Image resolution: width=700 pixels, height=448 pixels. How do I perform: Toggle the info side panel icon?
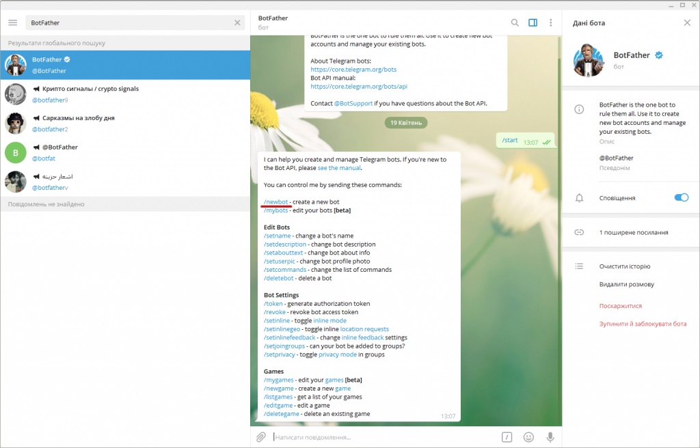(533, 23)
